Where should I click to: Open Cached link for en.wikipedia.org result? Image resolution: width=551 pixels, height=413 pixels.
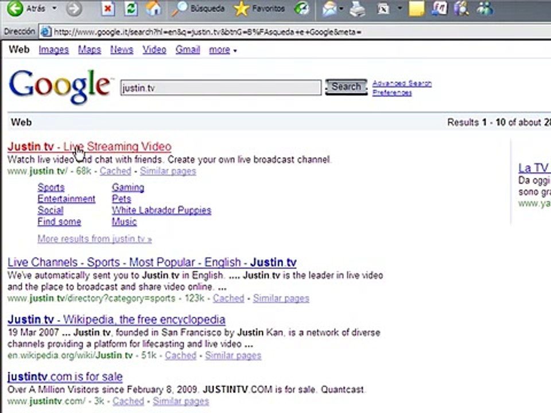(181, 356)
